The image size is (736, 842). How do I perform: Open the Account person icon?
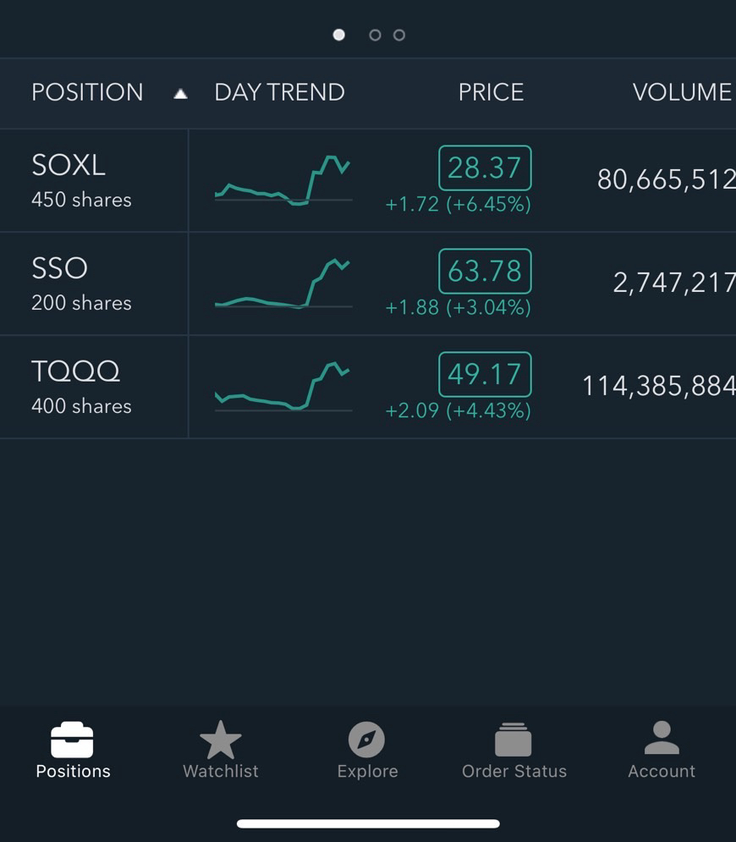click(661, 738)
